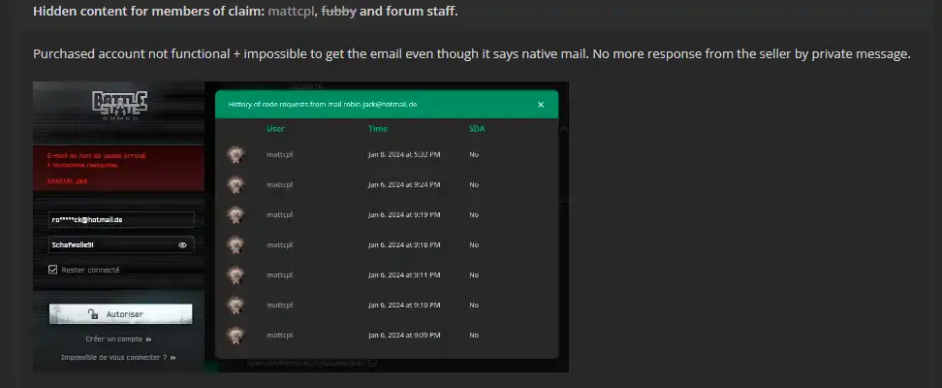Select avatar in the 5:32 PM row
Screen dimensions: 942x388
tap(234, 154)
